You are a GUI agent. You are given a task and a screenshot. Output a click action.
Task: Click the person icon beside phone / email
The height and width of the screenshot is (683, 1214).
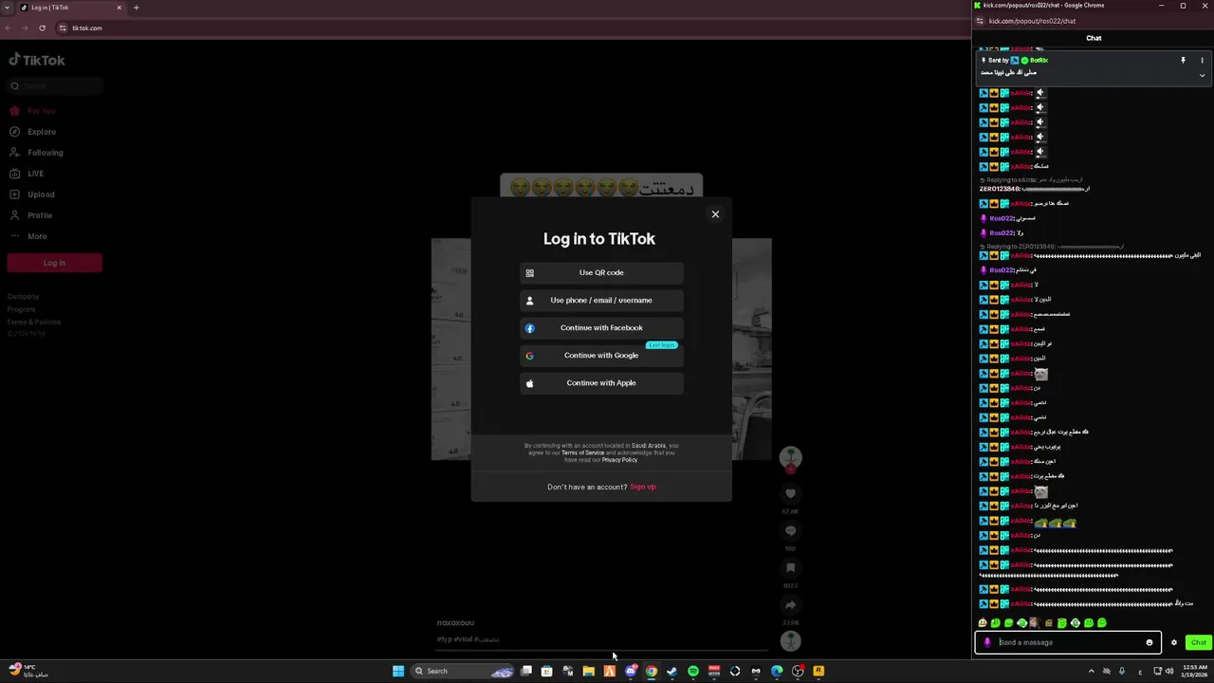pos(530,301)
